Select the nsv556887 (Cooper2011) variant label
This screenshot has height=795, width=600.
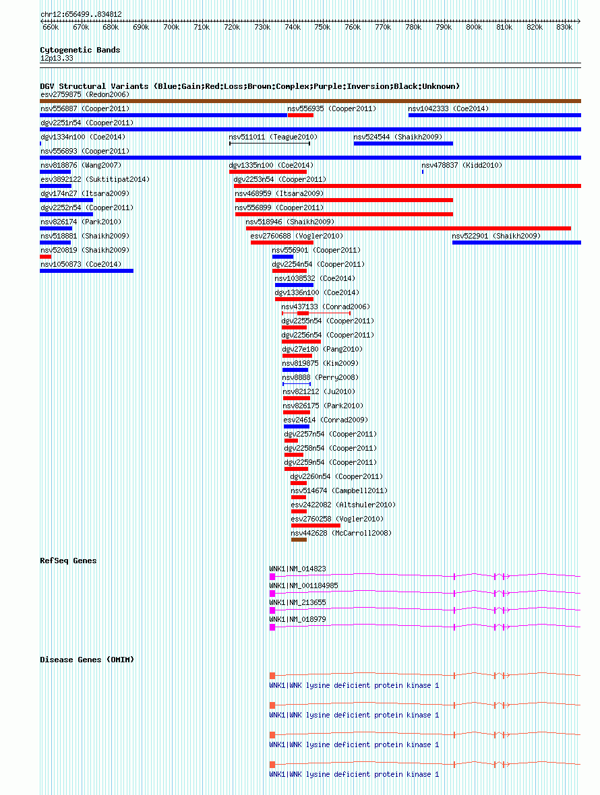point(85,109)
